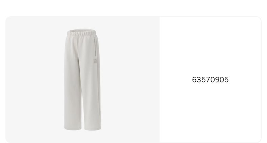Click the square logo patch on the pants
The height and width of the screenshot is (143, 267).
[x=95, y=61]
